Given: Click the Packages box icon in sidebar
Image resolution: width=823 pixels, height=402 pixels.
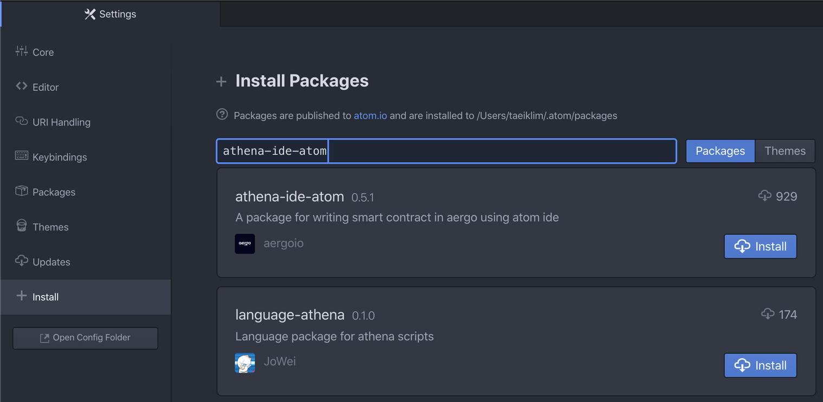Looking at the screenshot, I should click(x=22, y=191).
